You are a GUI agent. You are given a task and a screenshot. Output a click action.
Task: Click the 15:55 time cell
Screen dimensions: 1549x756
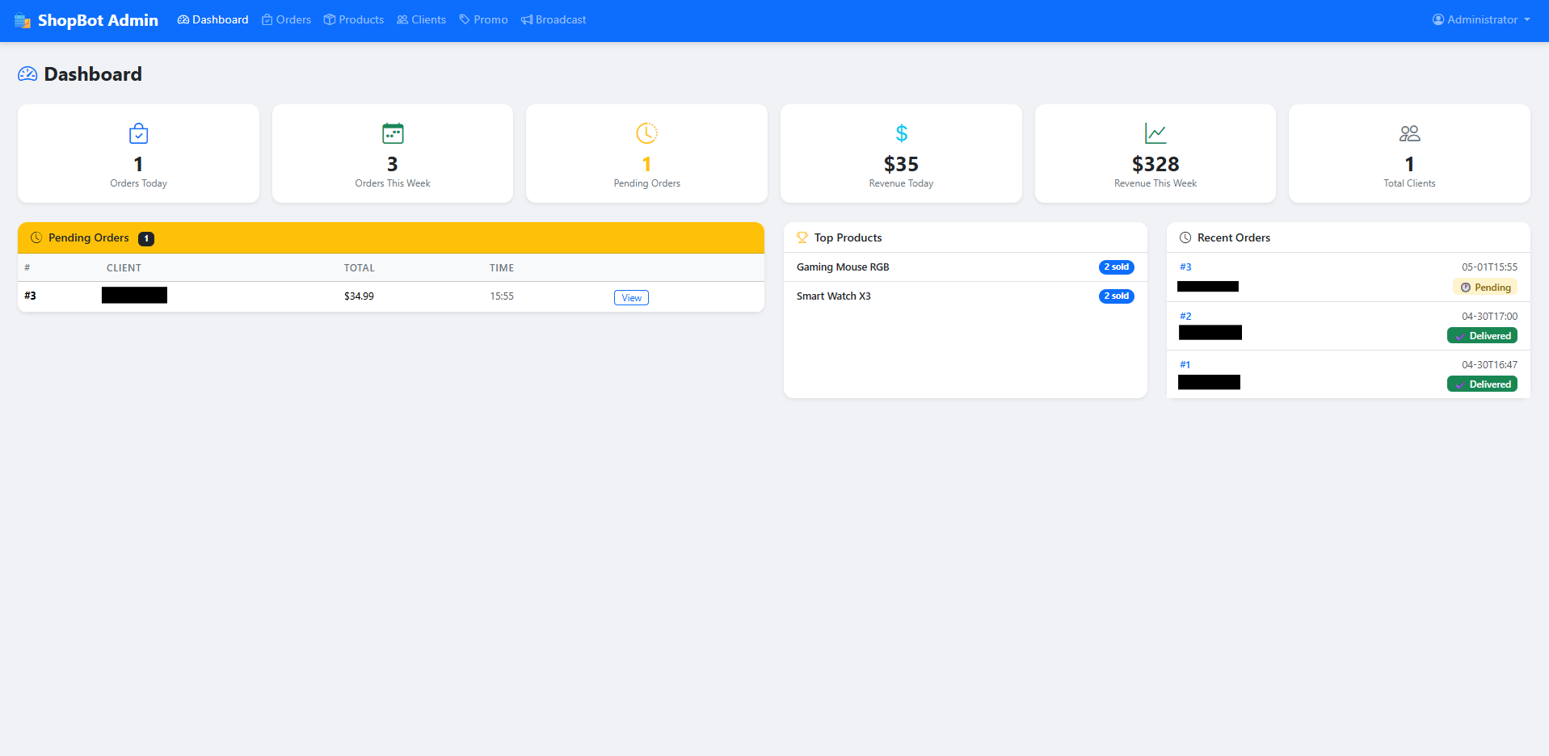pos(502,296)
